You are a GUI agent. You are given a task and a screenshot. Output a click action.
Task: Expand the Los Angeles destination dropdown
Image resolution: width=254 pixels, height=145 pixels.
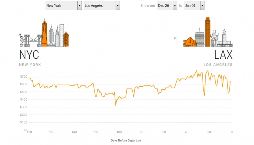(x=102, y=5)
